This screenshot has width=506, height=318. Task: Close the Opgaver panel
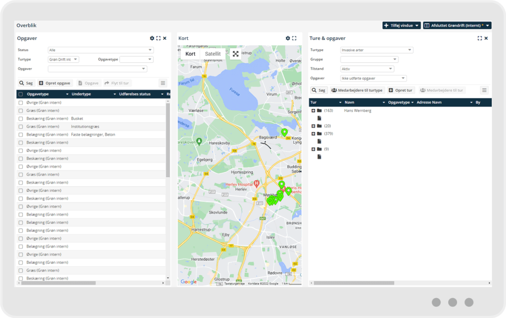click(x=165, y=38)
